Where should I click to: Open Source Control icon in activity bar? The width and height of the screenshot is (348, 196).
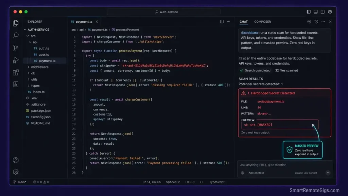click(16, 48)
